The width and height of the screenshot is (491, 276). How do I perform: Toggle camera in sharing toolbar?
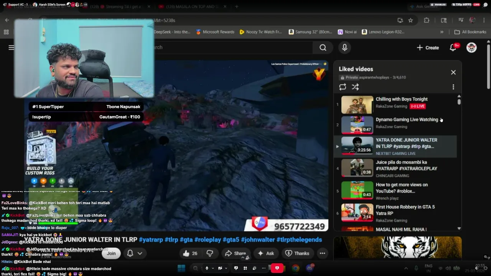pos(220,268)
